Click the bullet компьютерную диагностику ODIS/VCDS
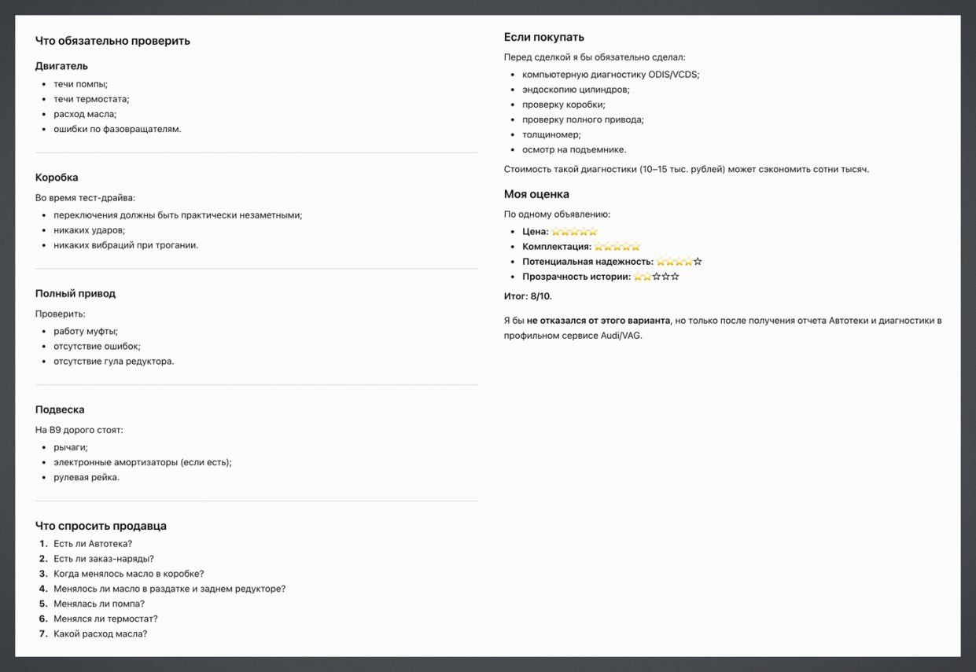 (x=610, y=75)
